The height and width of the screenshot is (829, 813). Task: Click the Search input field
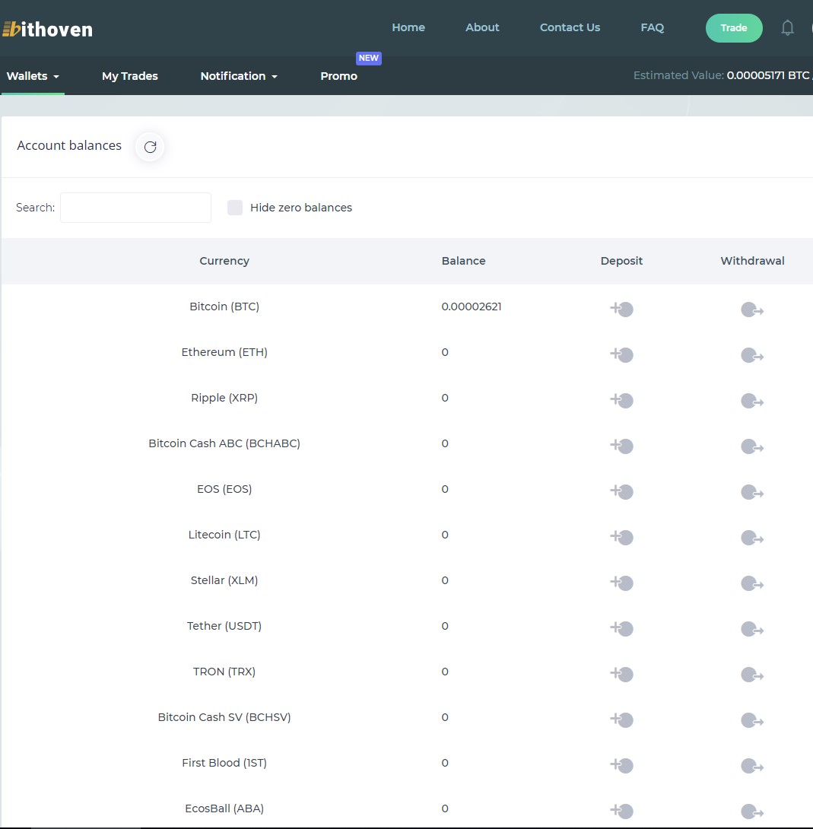click(135, 208)
